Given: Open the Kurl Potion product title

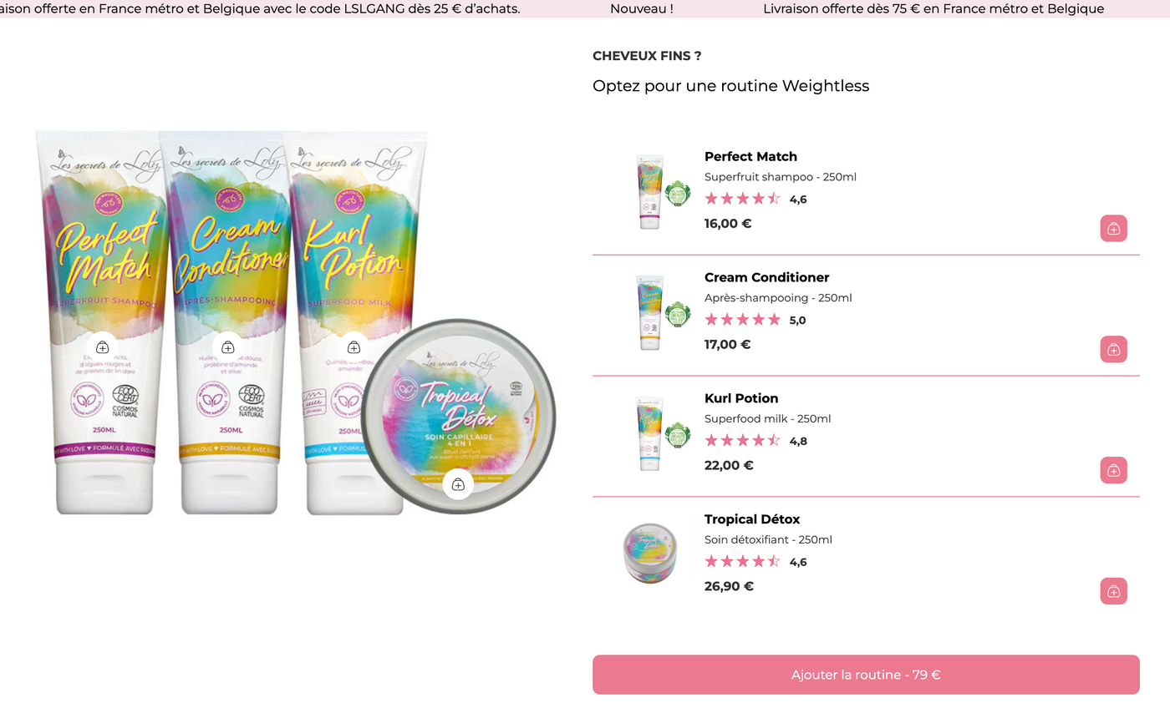Looking at the screenshot, I should point(740,398).
